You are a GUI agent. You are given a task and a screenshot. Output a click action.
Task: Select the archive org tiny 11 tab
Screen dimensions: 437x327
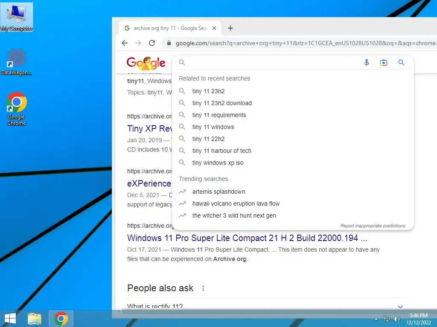click(170, 28)
